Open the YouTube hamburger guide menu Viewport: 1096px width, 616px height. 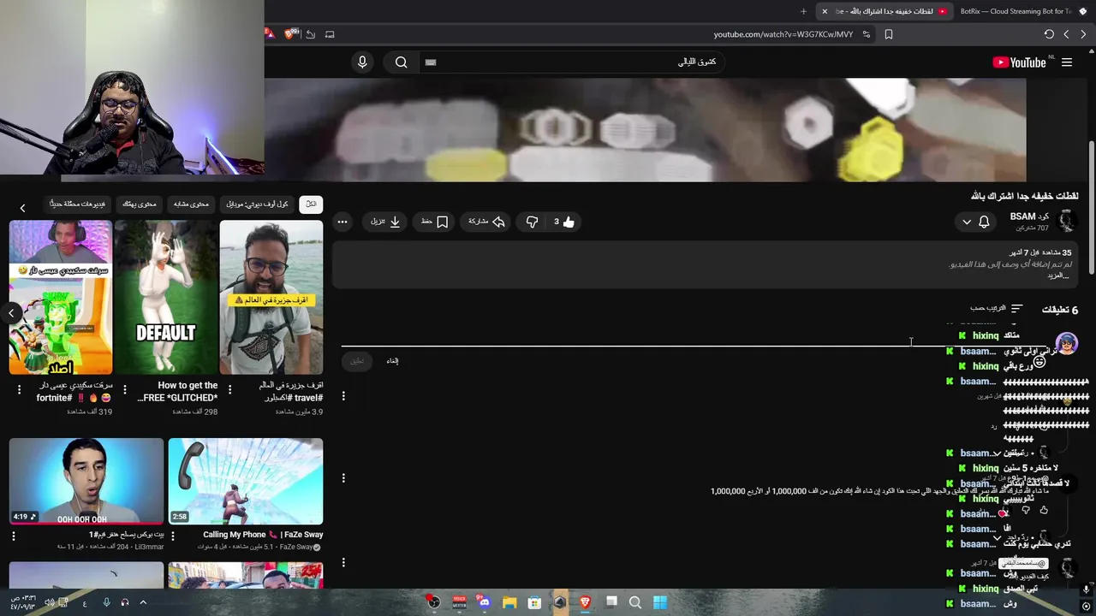coord(1067,62)
